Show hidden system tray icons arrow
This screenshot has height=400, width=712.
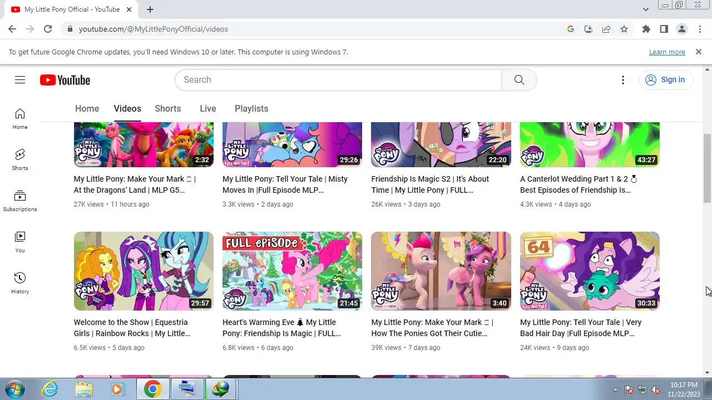[615, 389]
